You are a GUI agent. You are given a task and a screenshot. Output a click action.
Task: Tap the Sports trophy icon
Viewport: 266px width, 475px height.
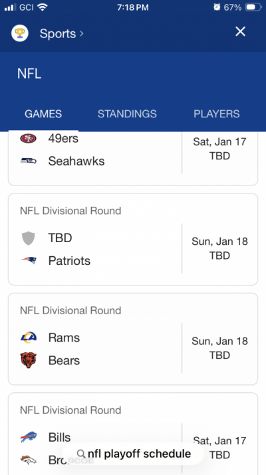(x=20, y=33)
